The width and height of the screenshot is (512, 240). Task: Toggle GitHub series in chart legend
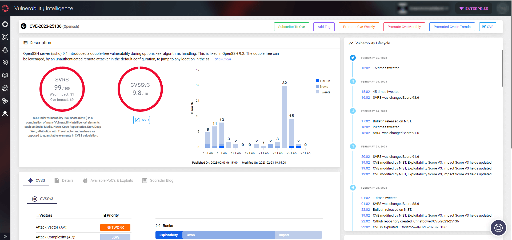(323, 81)
